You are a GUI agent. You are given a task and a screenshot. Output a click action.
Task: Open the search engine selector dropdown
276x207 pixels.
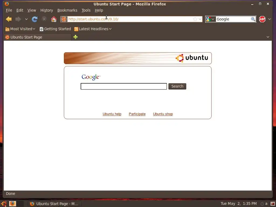(x=210, y=19)
